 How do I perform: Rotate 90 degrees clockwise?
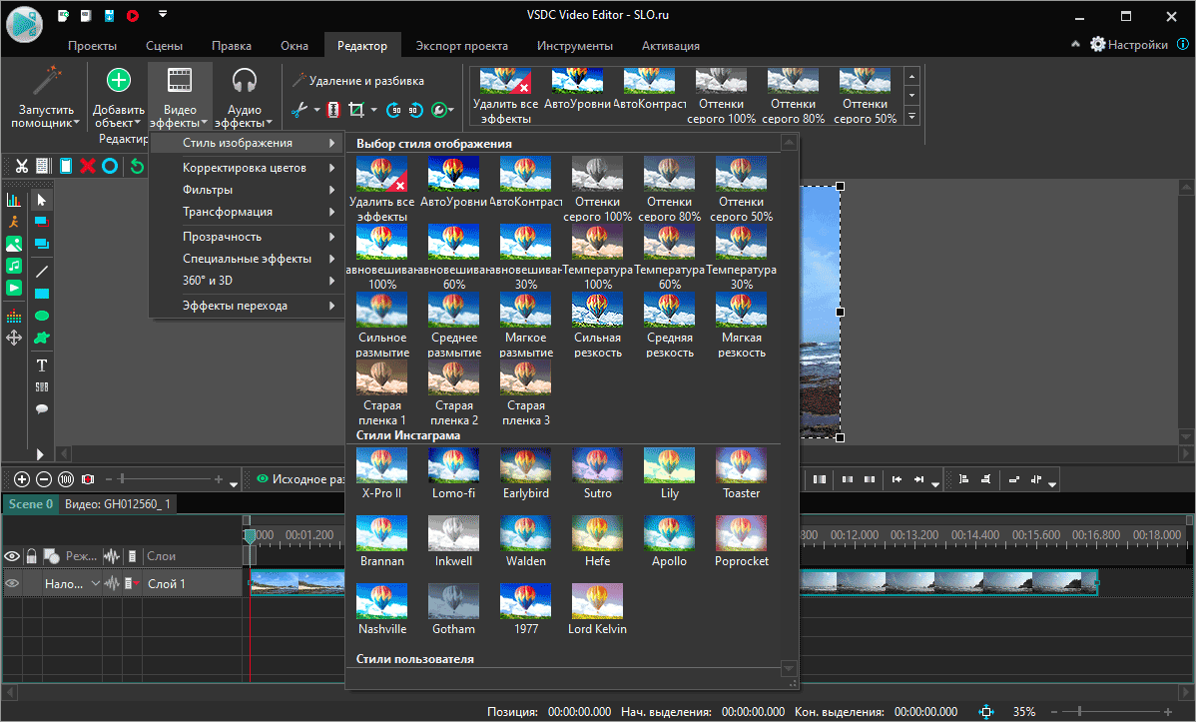coord(393,110)
